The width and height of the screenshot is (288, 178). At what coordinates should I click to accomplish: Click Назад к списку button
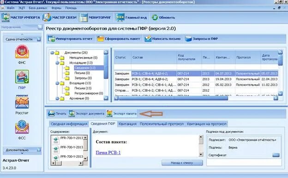click(182, 163)
